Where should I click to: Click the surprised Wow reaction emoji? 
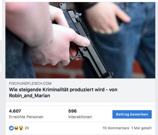pos(21,128)
